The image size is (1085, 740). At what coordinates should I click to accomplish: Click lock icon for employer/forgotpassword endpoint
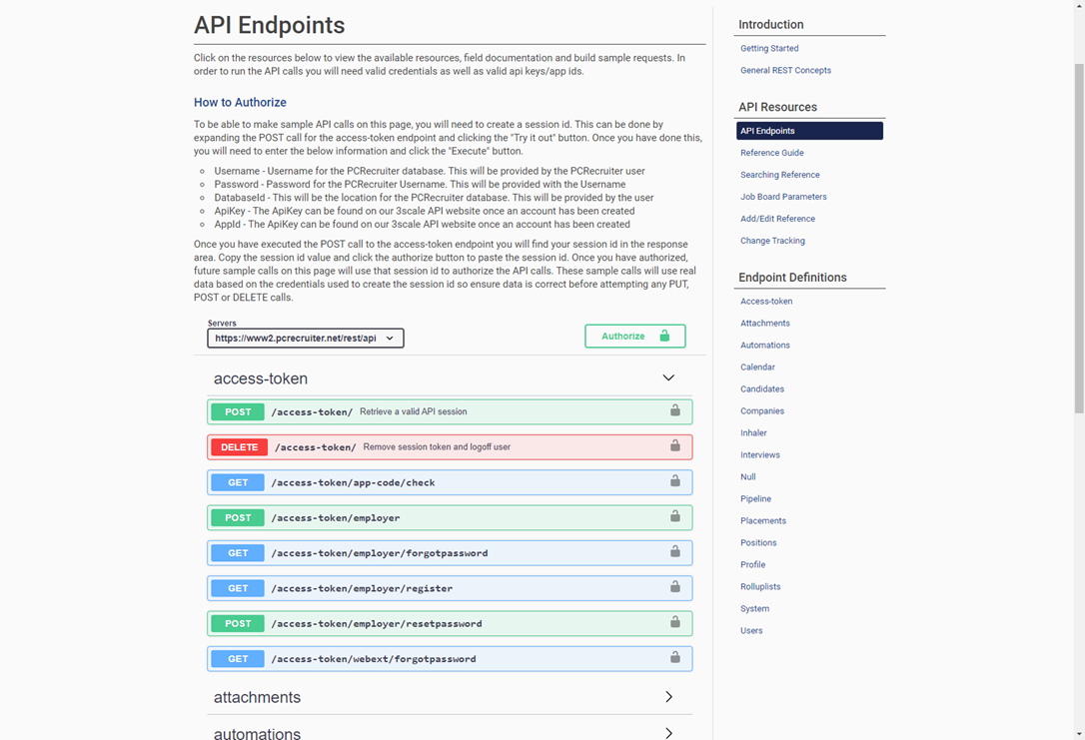pos(675,552)
